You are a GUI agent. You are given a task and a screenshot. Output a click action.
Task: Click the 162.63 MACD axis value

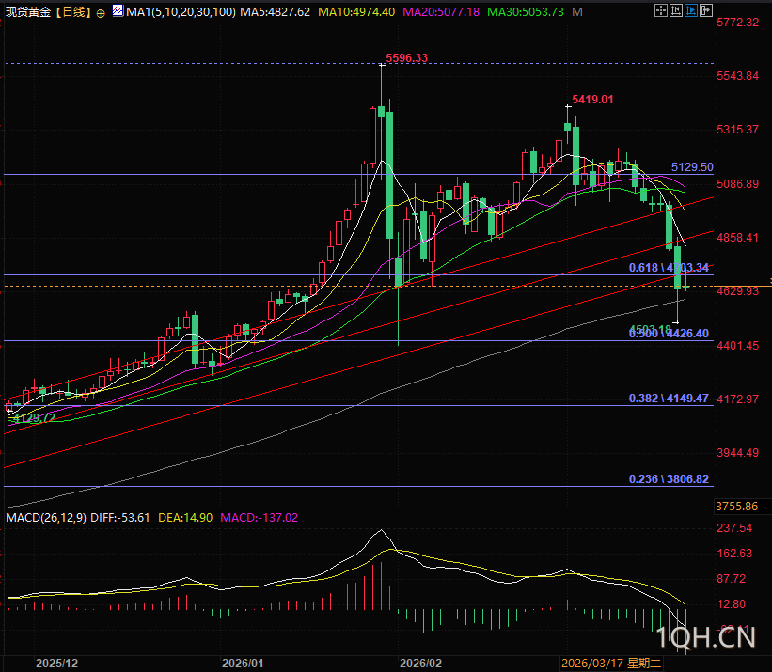coord(734,554)
